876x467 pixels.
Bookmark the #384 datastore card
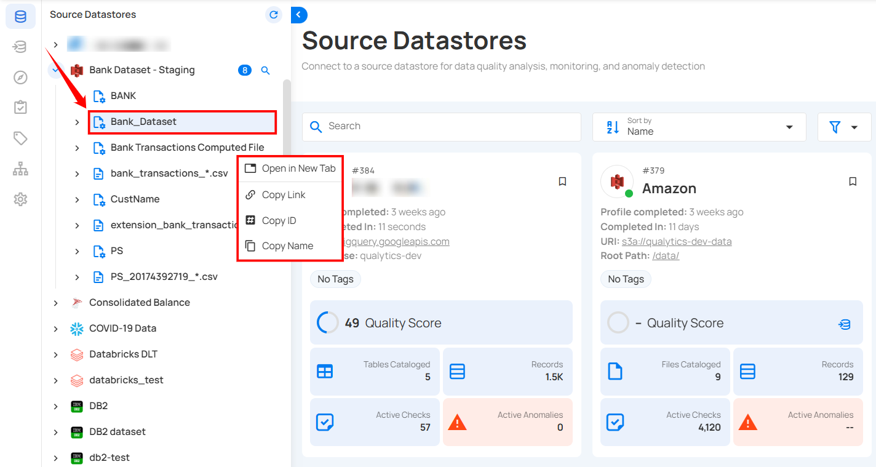pos(562,182)
